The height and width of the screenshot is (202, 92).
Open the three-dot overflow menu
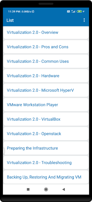84,20
